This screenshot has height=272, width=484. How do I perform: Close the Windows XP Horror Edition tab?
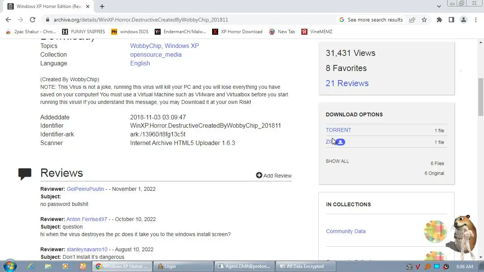pos(88,6)
